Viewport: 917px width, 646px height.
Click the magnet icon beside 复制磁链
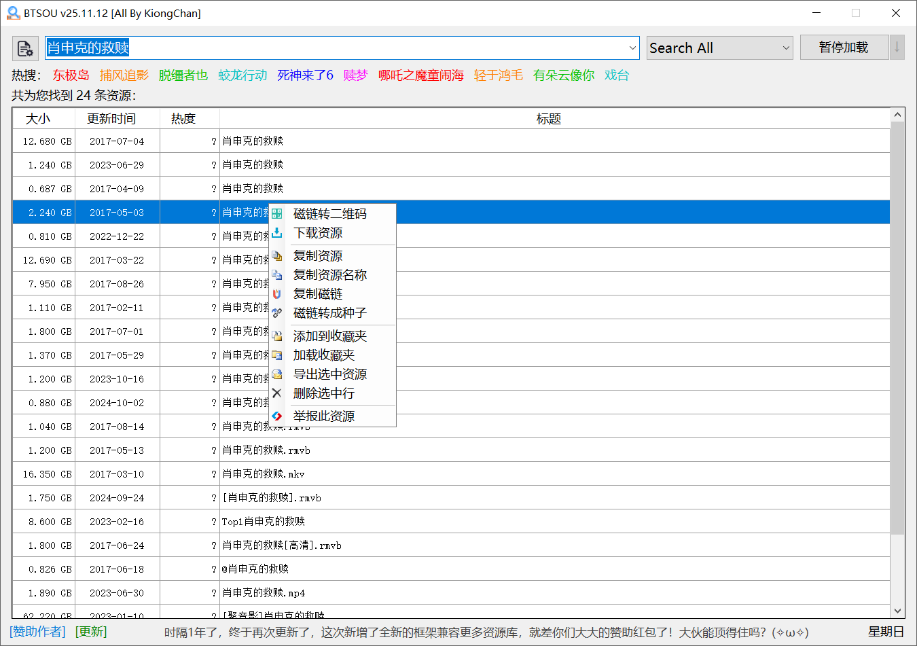276,293
